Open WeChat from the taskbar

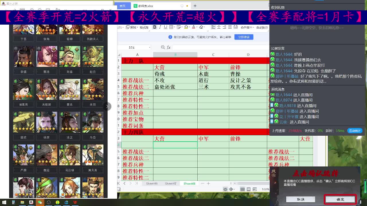[40, 203]
